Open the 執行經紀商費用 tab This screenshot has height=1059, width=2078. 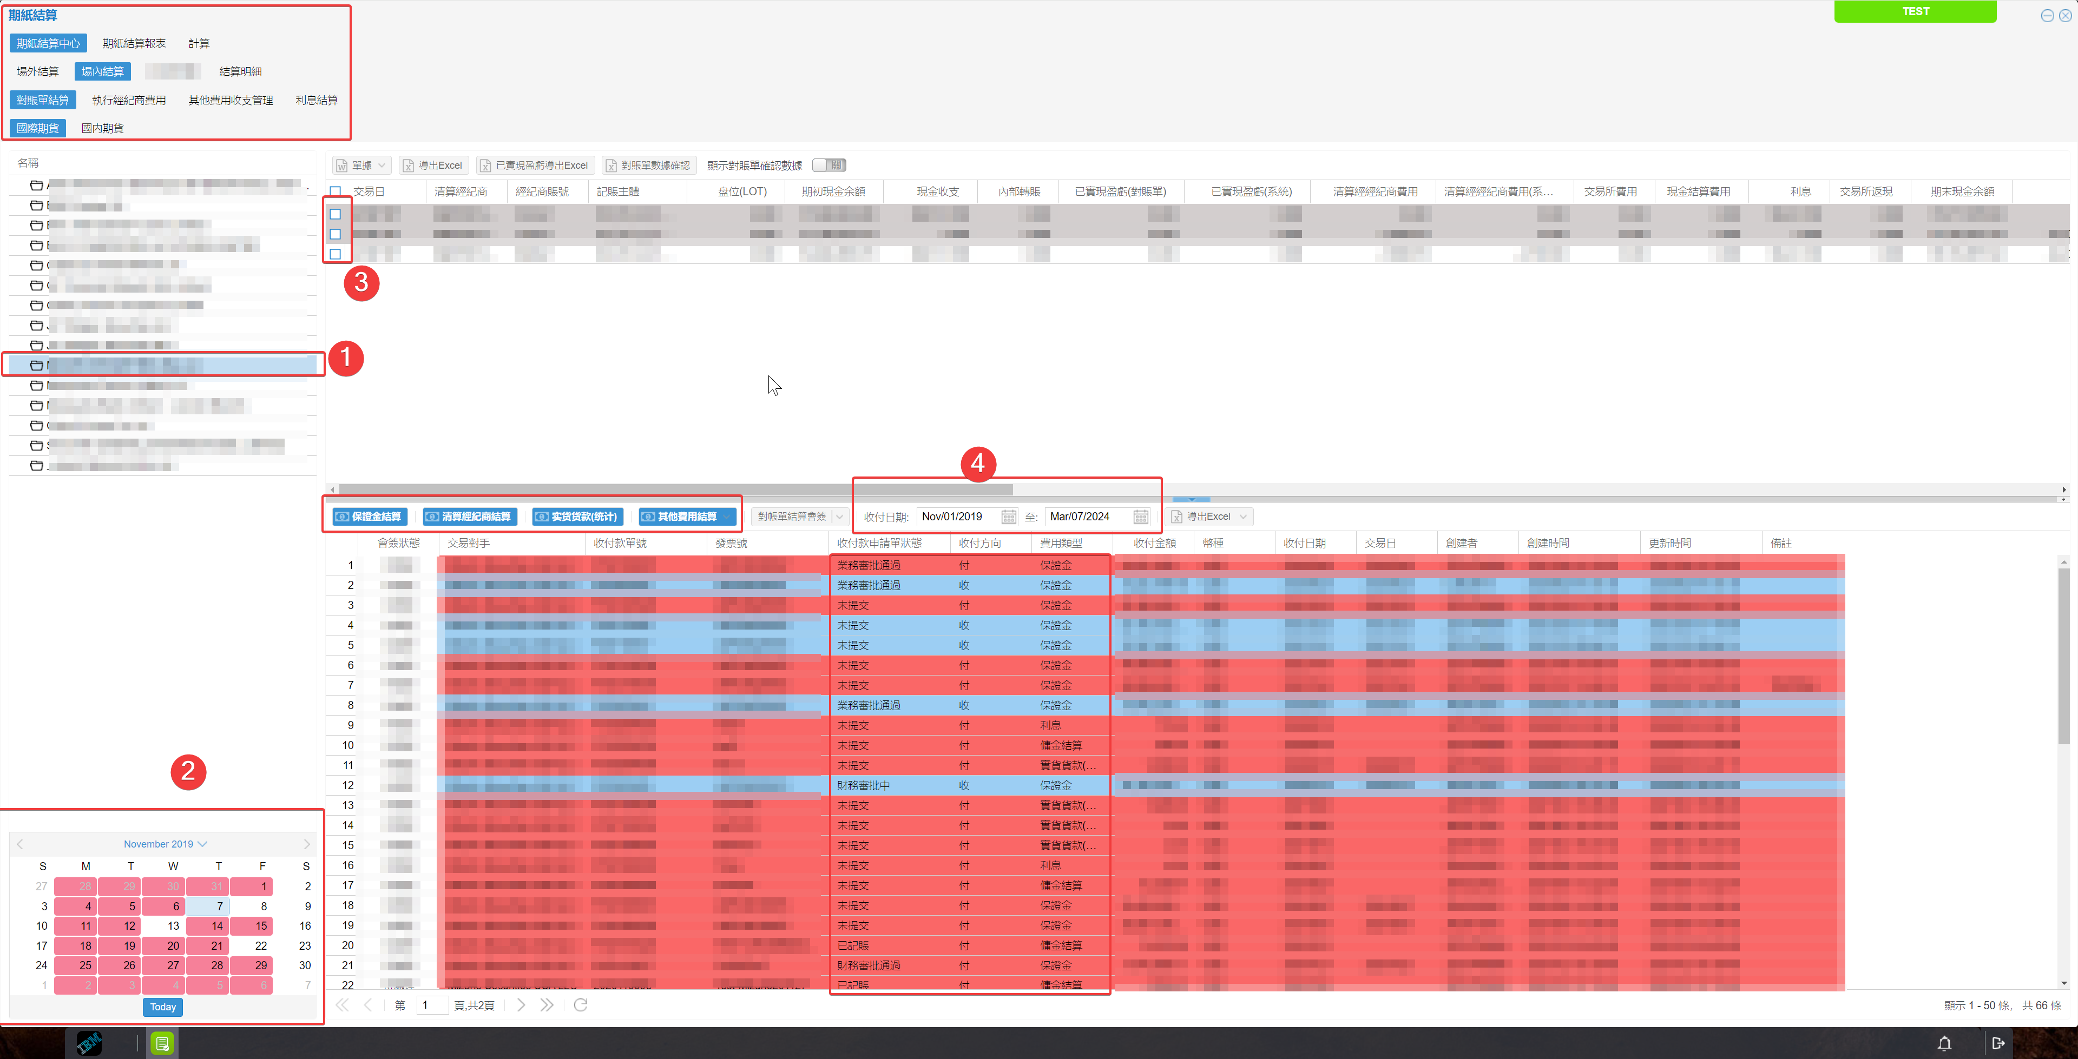tap(129, 100)
